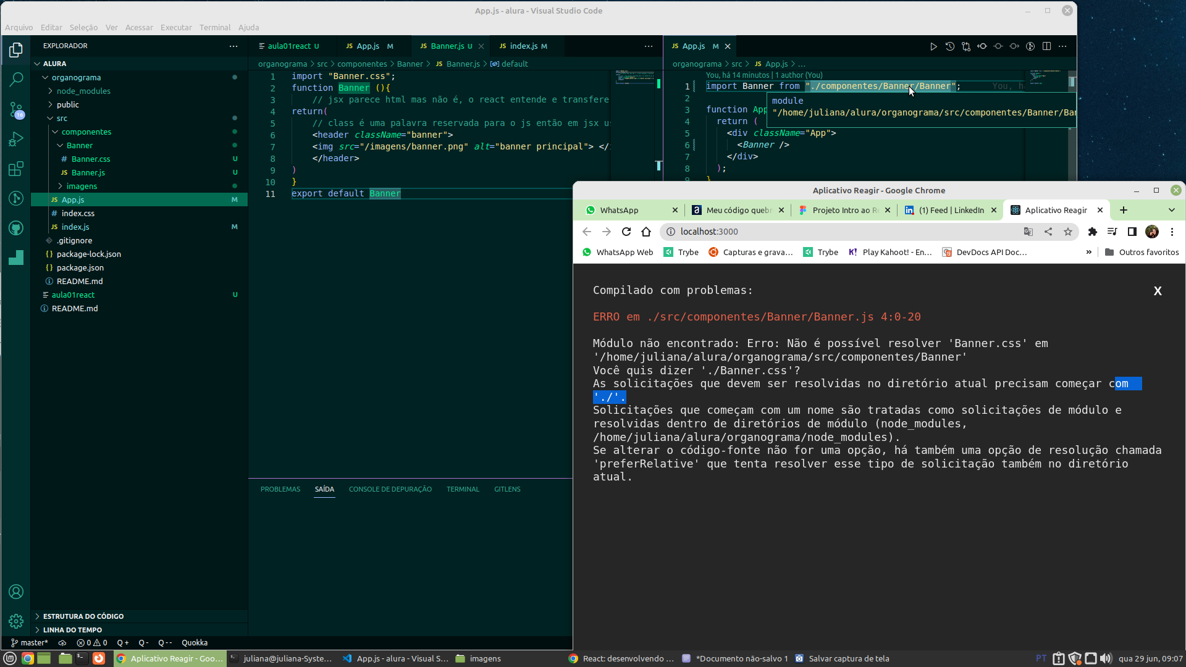
Task: Go to Chrome home page
Action: click(x=646, y=232)
